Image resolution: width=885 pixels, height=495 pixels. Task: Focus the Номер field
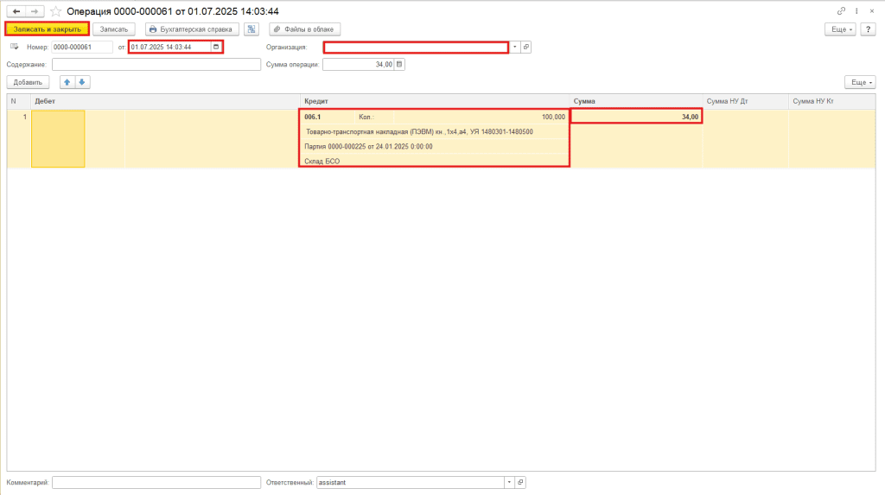click(x=82, y=47)
